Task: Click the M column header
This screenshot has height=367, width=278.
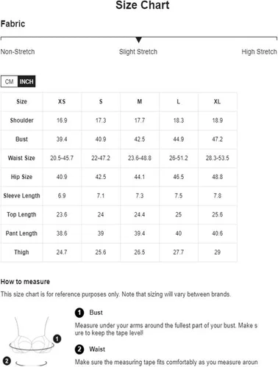Action: (x=140, y=101)
